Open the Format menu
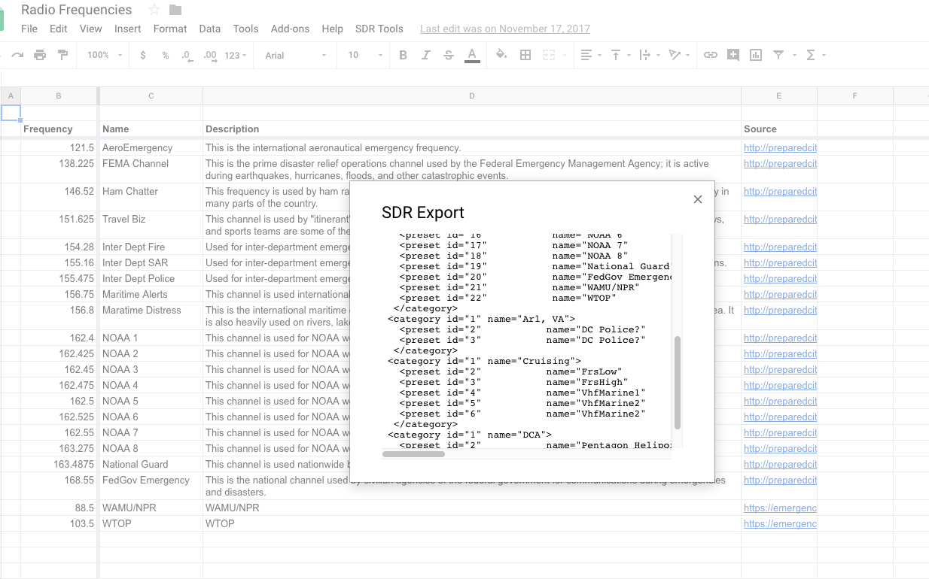 pos(170,29)
